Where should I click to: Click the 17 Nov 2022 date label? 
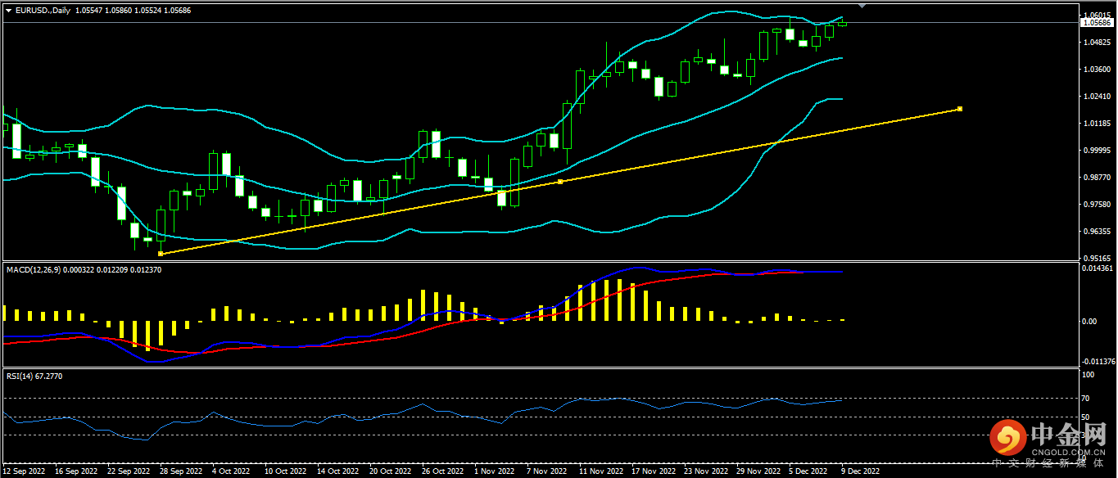pos(652,471)
